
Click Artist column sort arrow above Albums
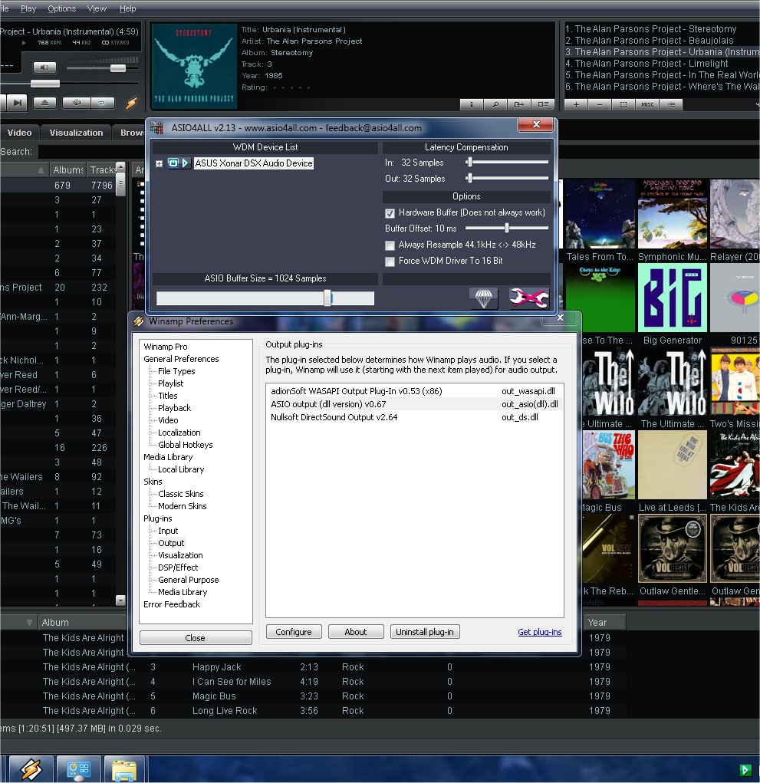41,170
